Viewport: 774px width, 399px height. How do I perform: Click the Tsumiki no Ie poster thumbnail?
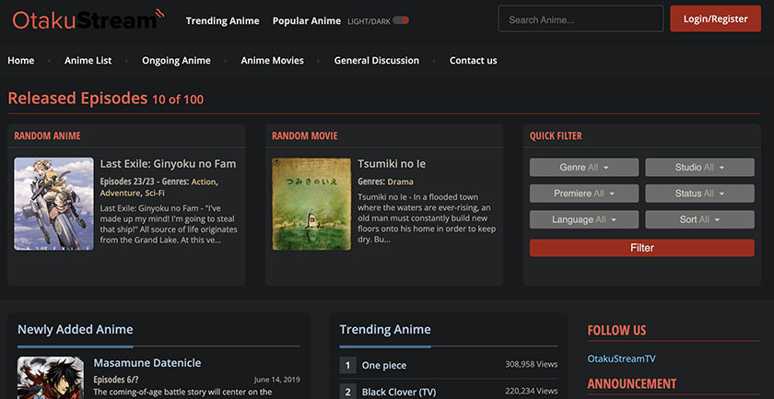tap(311, 204)
